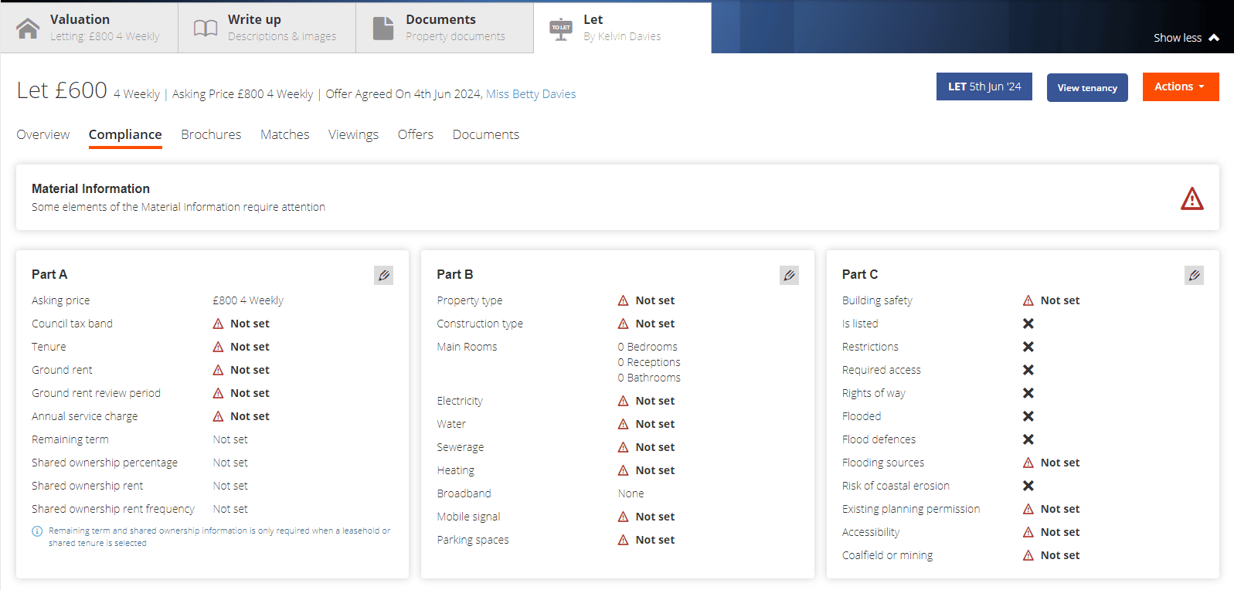Click the Required access label
The height and width of the screenshot is (590, 1234).
882,370
